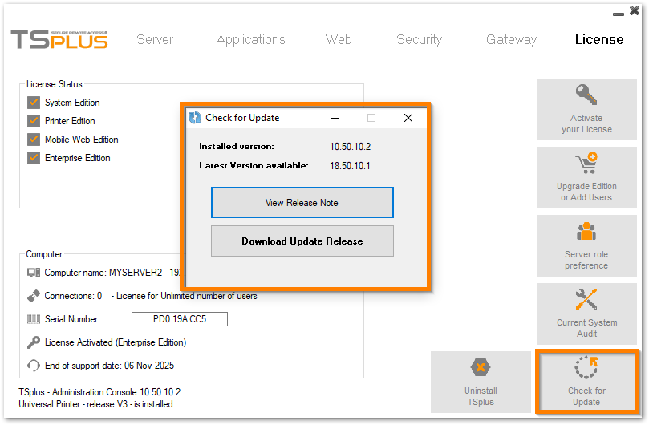Click the Activate your License key icon
Screen dimensions: 649x425
586,95
